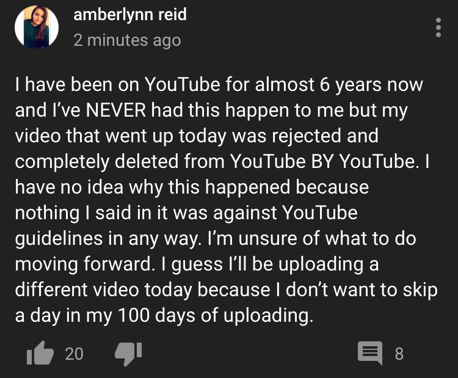458x378 pixels.
Task: Click the word "rejected" in the comment
Action: click(x=307, y=136)
